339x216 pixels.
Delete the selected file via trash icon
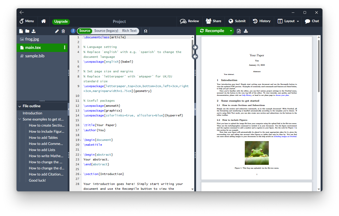click(x=63, y=31)
